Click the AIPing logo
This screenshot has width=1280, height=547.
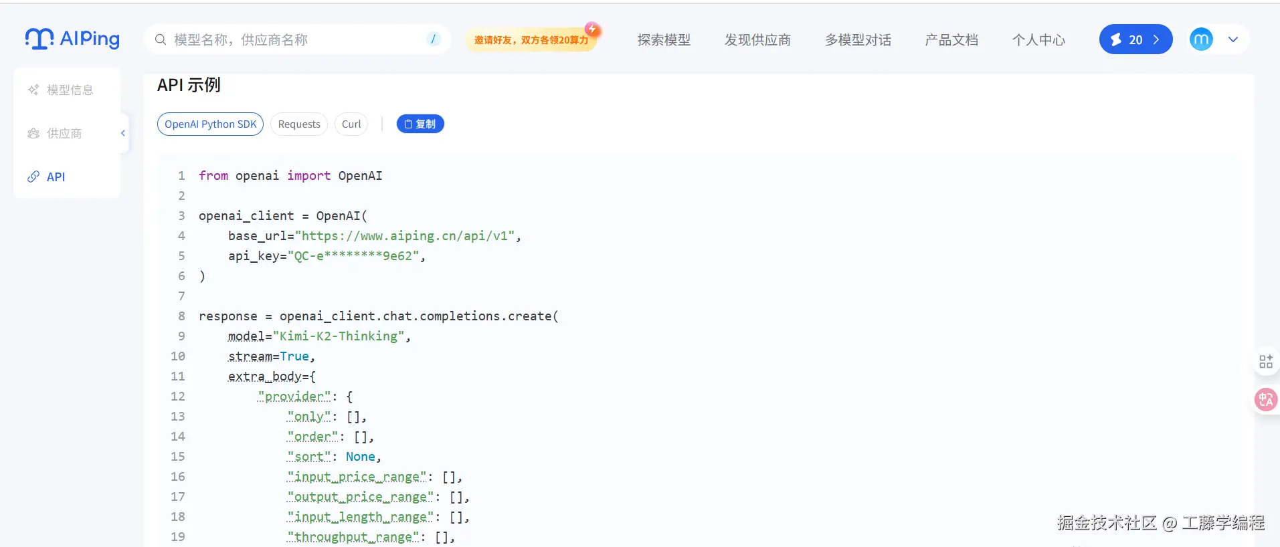(x=72, y=39)
